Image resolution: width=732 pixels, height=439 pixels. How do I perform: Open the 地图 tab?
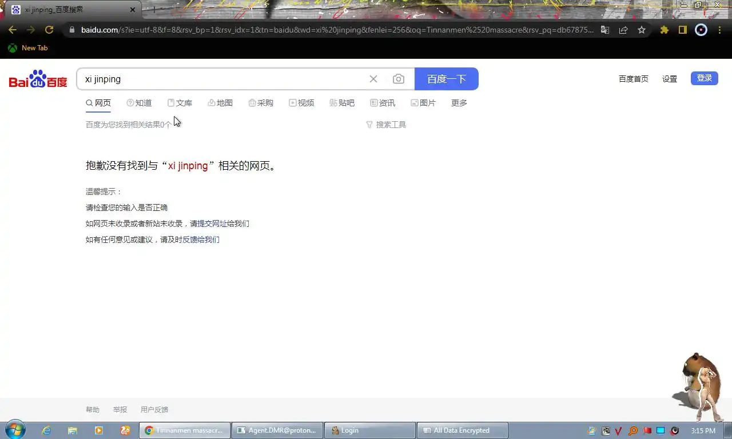pos(220,103)
